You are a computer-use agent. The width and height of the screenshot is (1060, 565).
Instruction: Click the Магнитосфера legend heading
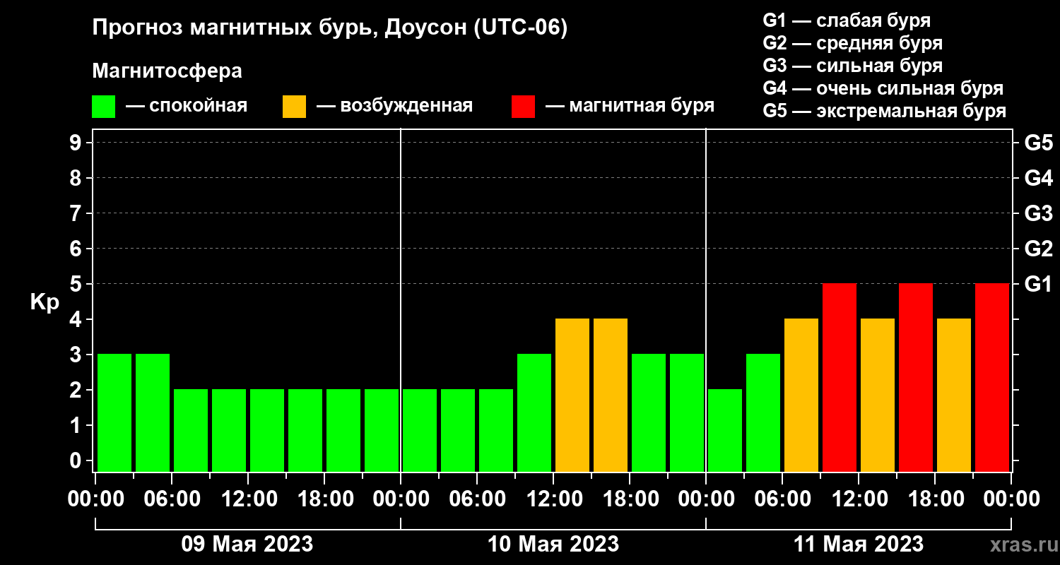(x=167, y=71)
